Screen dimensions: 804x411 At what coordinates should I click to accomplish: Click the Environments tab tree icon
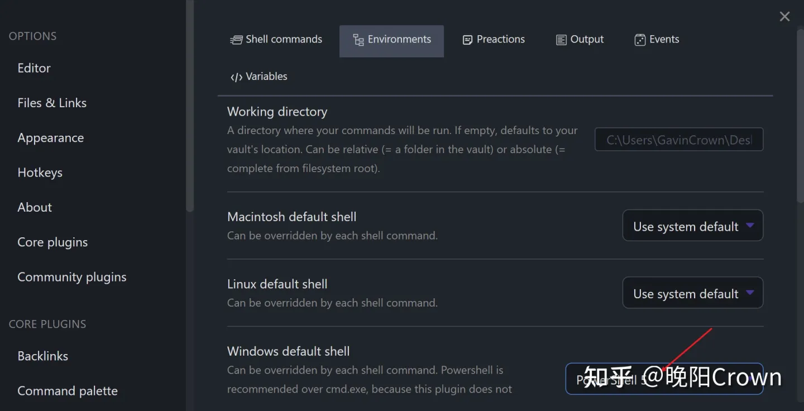tap(358, 40)
